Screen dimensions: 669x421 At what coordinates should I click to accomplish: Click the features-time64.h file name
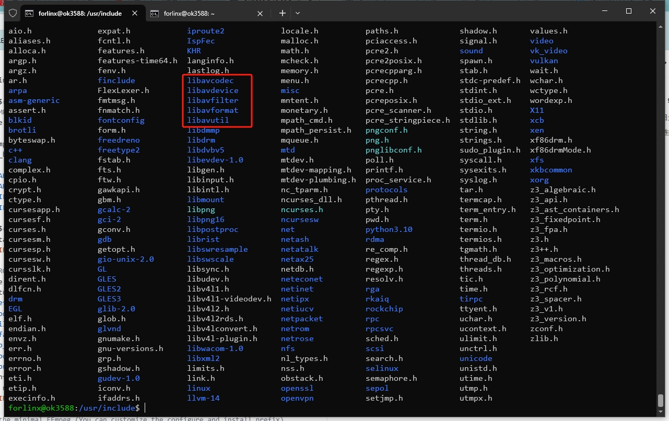click(137, 61)
